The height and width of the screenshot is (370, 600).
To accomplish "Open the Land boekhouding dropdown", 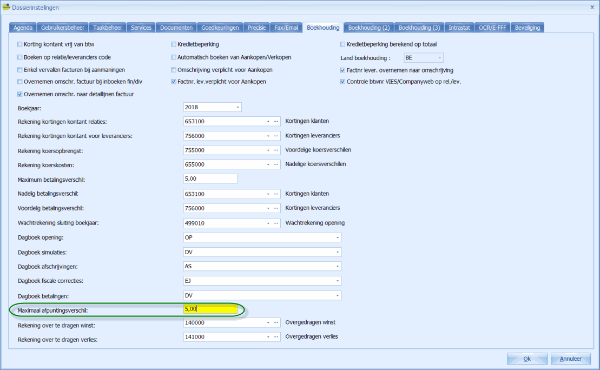I will coord(439,57).
